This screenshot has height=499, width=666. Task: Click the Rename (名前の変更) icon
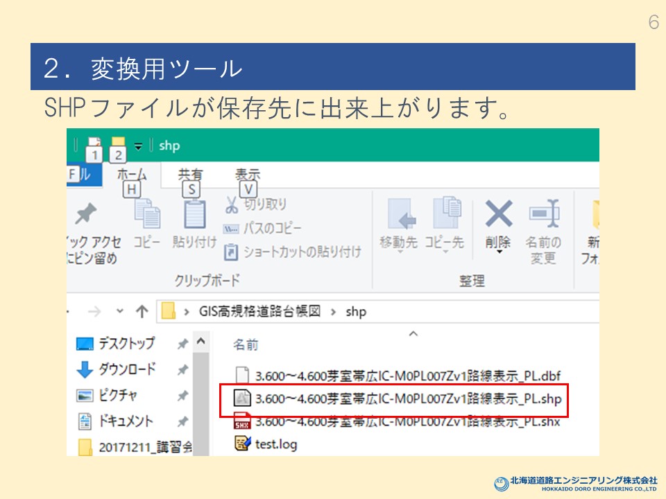click(544, 215)
